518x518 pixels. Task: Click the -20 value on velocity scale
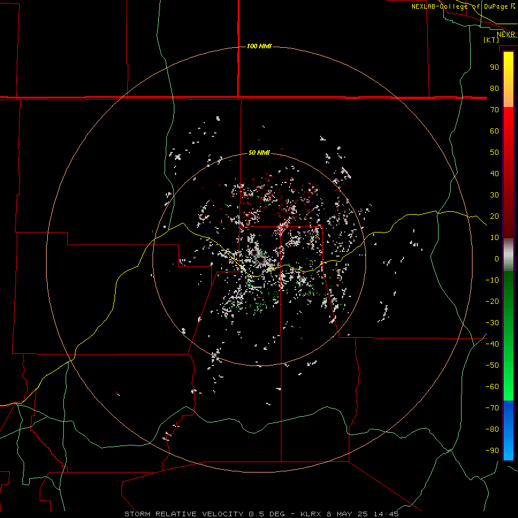(492, 302)
